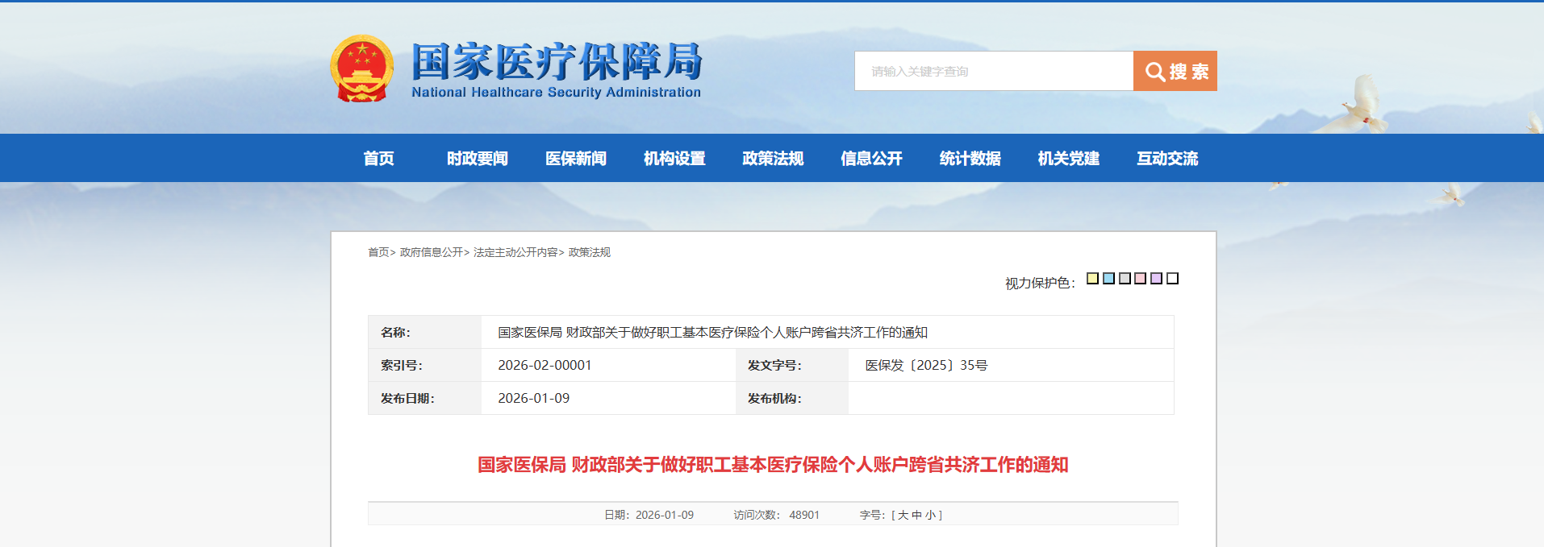Open the 信息公开 navigation item
The height and width of the screenshot is (547, 1544).
click(x=871, y=158)
